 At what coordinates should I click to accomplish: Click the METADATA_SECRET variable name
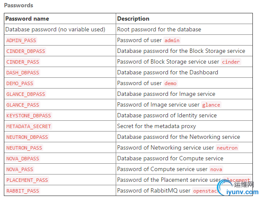click(29, 126)
